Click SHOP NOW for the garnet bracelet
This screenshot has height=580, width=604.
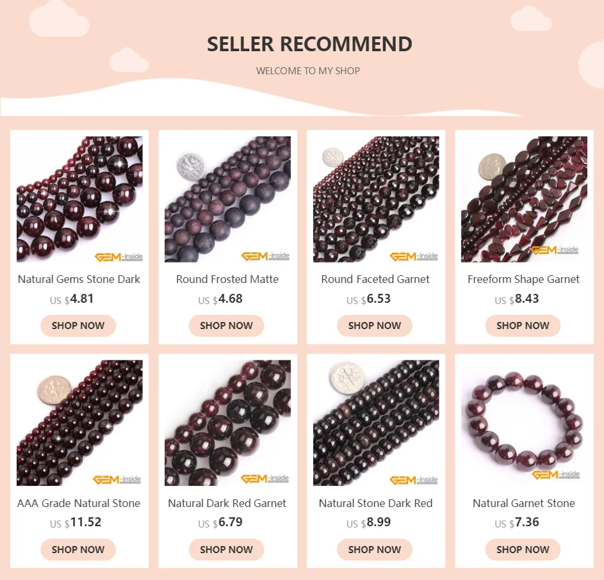click(523, 549)
